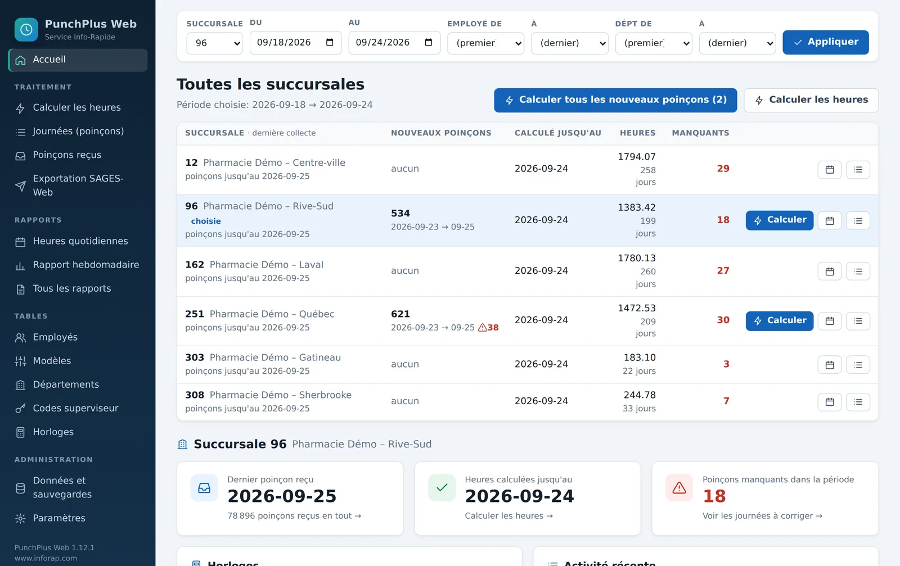900x566 pixels.
Task: Click checkmark icon on Heures calculées card
Action: click(442, 488)
